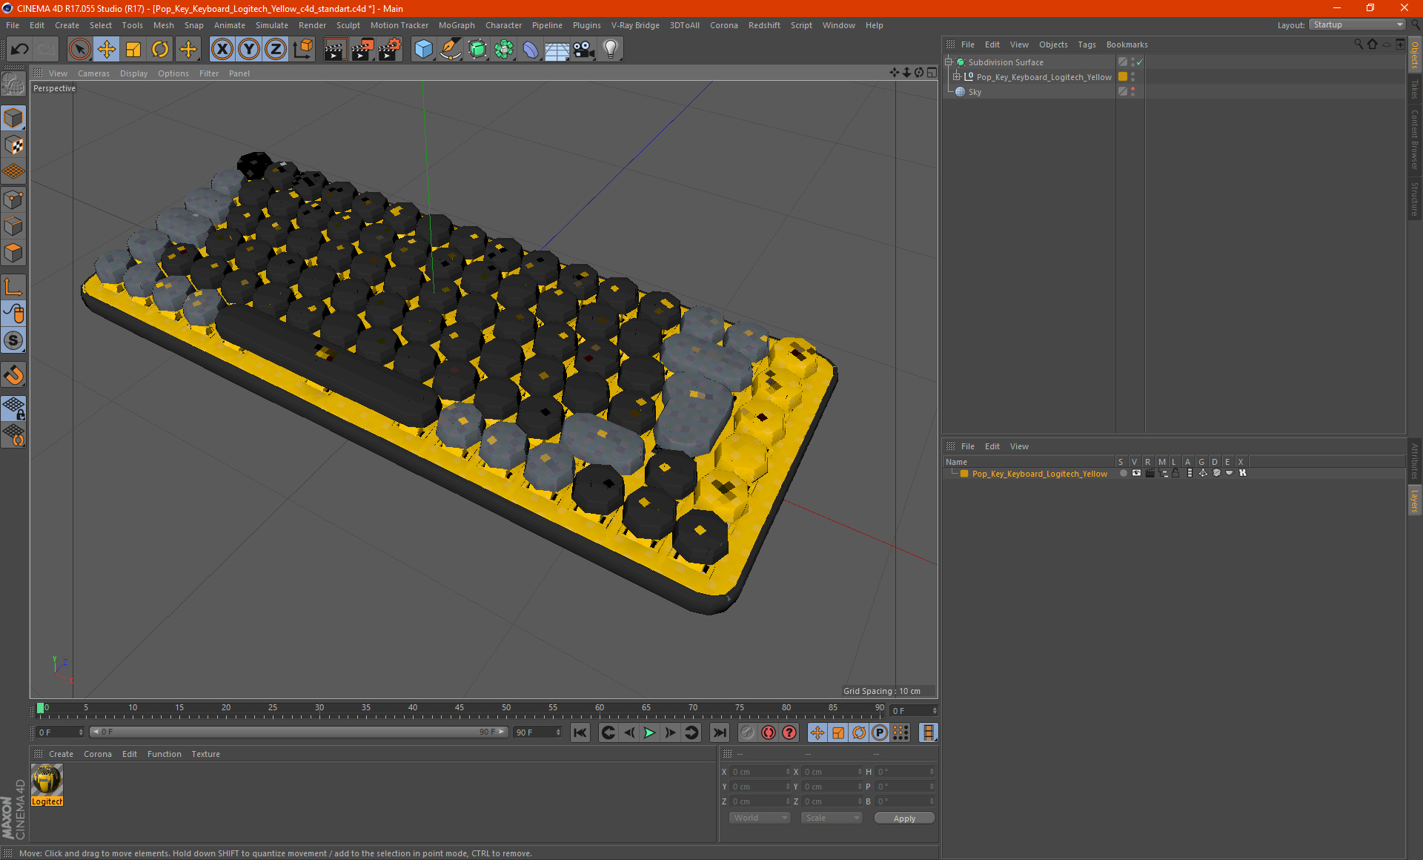The image size is (1423, 860).
Task: Toggle layer lock icon
Action: coord(1176,473)
